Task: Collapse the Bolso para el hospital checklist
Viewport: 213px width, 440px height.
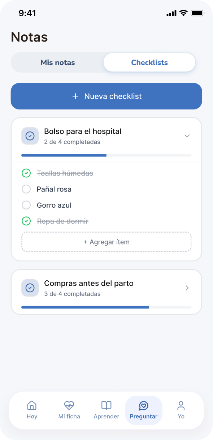Action: (x=187, y=136)
